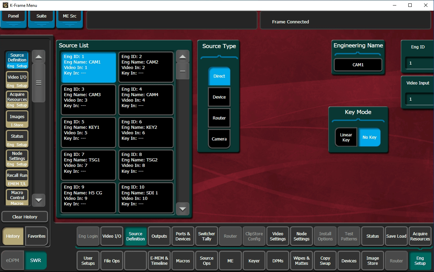Image resolution: width=434 pixels, height=272 pixels.
Task: Select source Eng ID 10 SDI 1
Action: [x=146, y=198]
